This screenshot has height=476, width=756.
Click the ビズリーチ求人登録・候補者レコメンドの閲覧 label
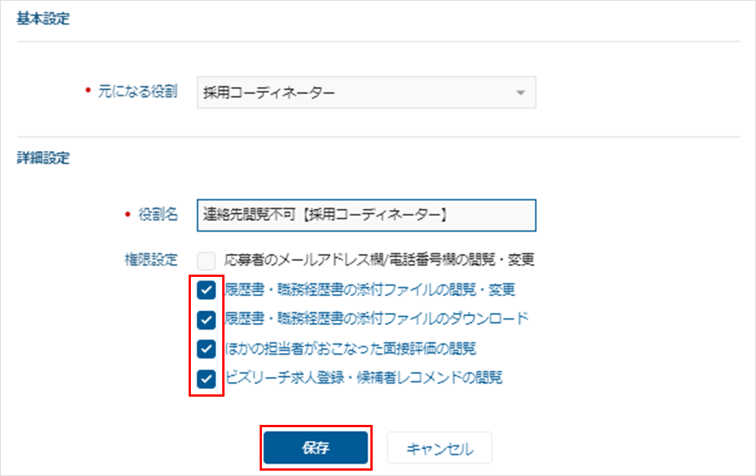363,378
